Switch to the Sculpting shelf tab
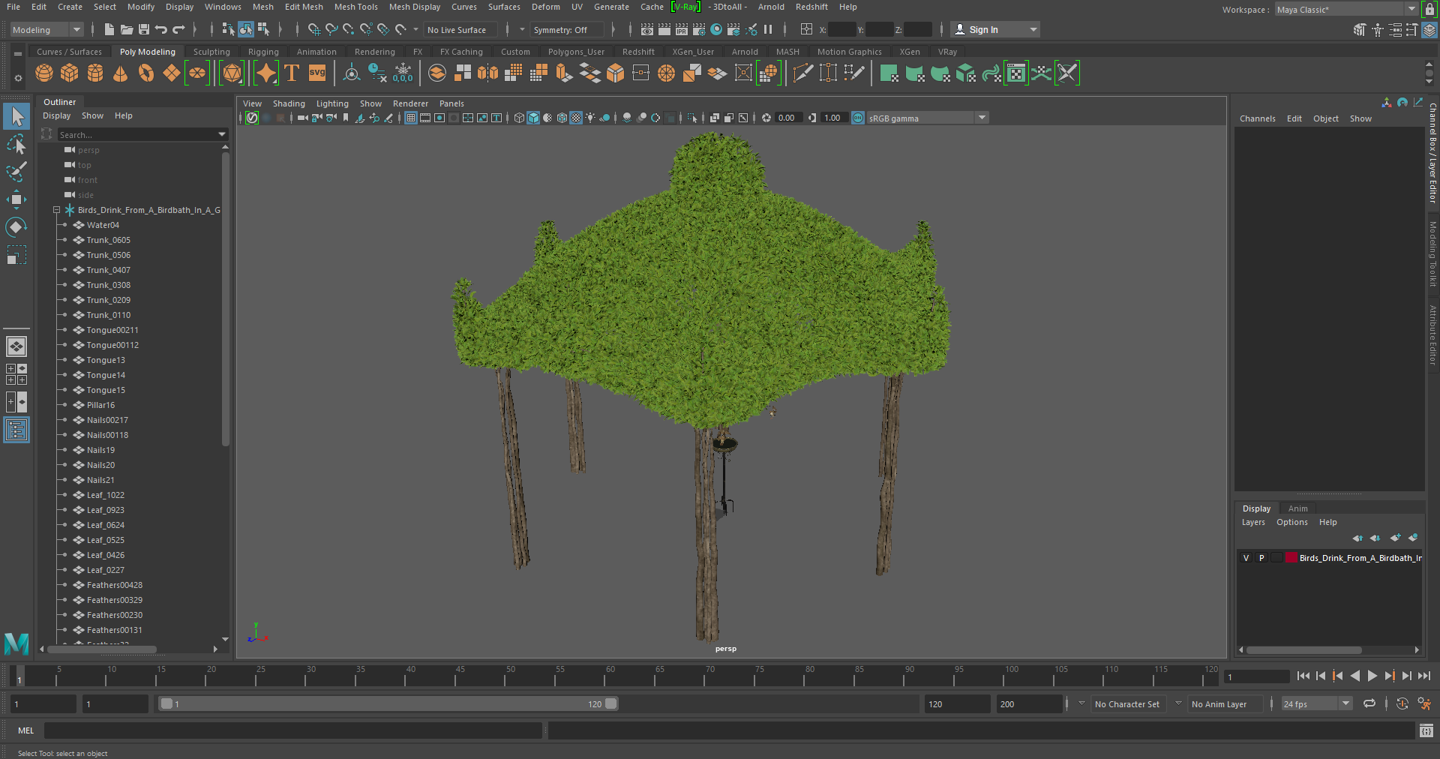This screenshot has width=1440, height=759. pos(211,52)
